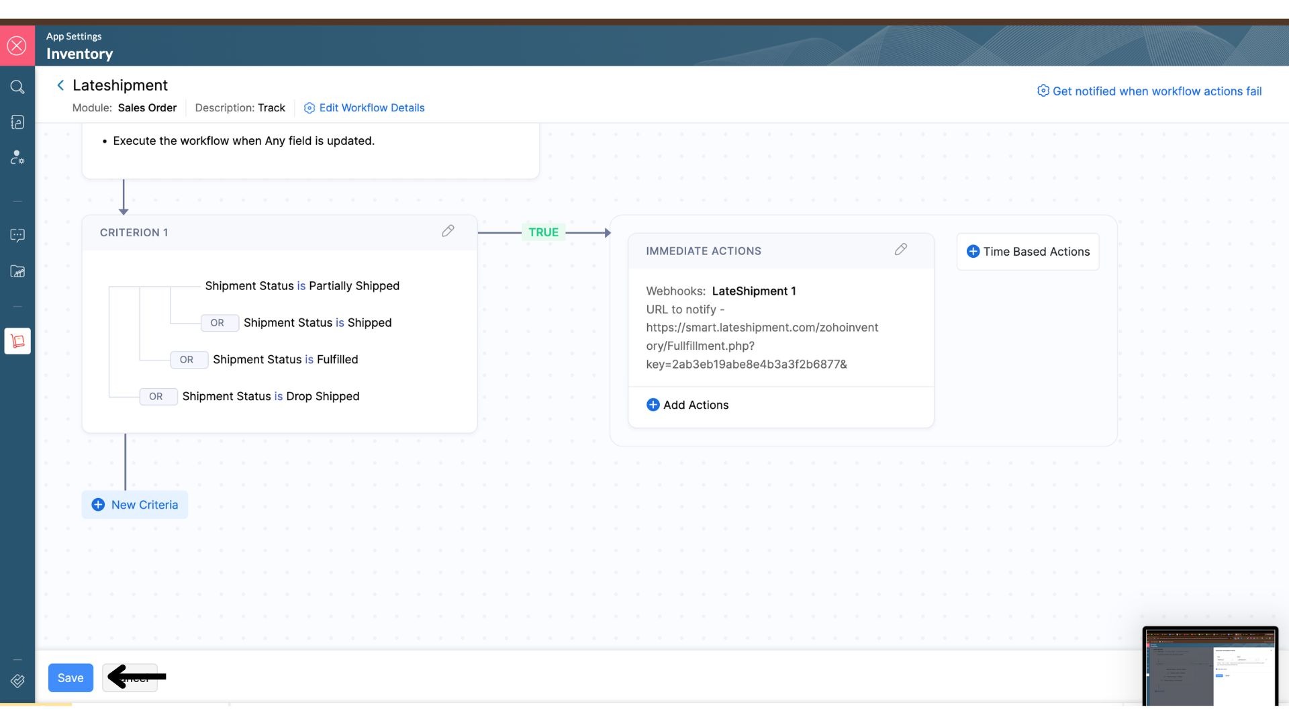Open the analytics chart icon in sidebar

(17, 271)
